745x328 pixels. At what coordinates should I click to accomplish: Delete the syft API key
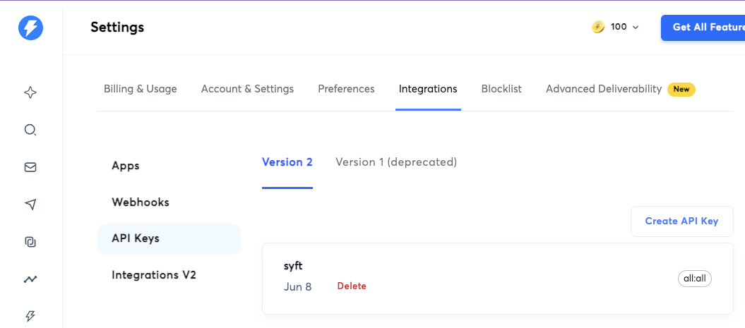tap(352, 286)
